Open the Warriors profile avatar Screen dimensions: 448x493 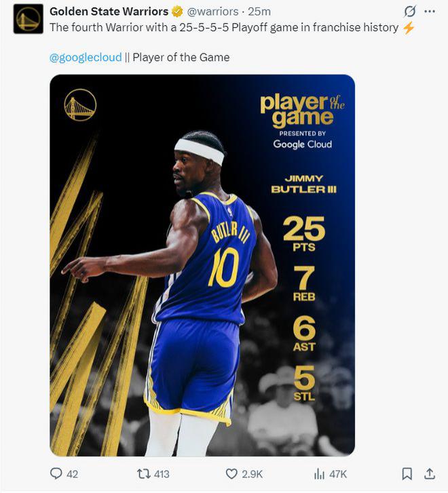[x=29, y=19]
